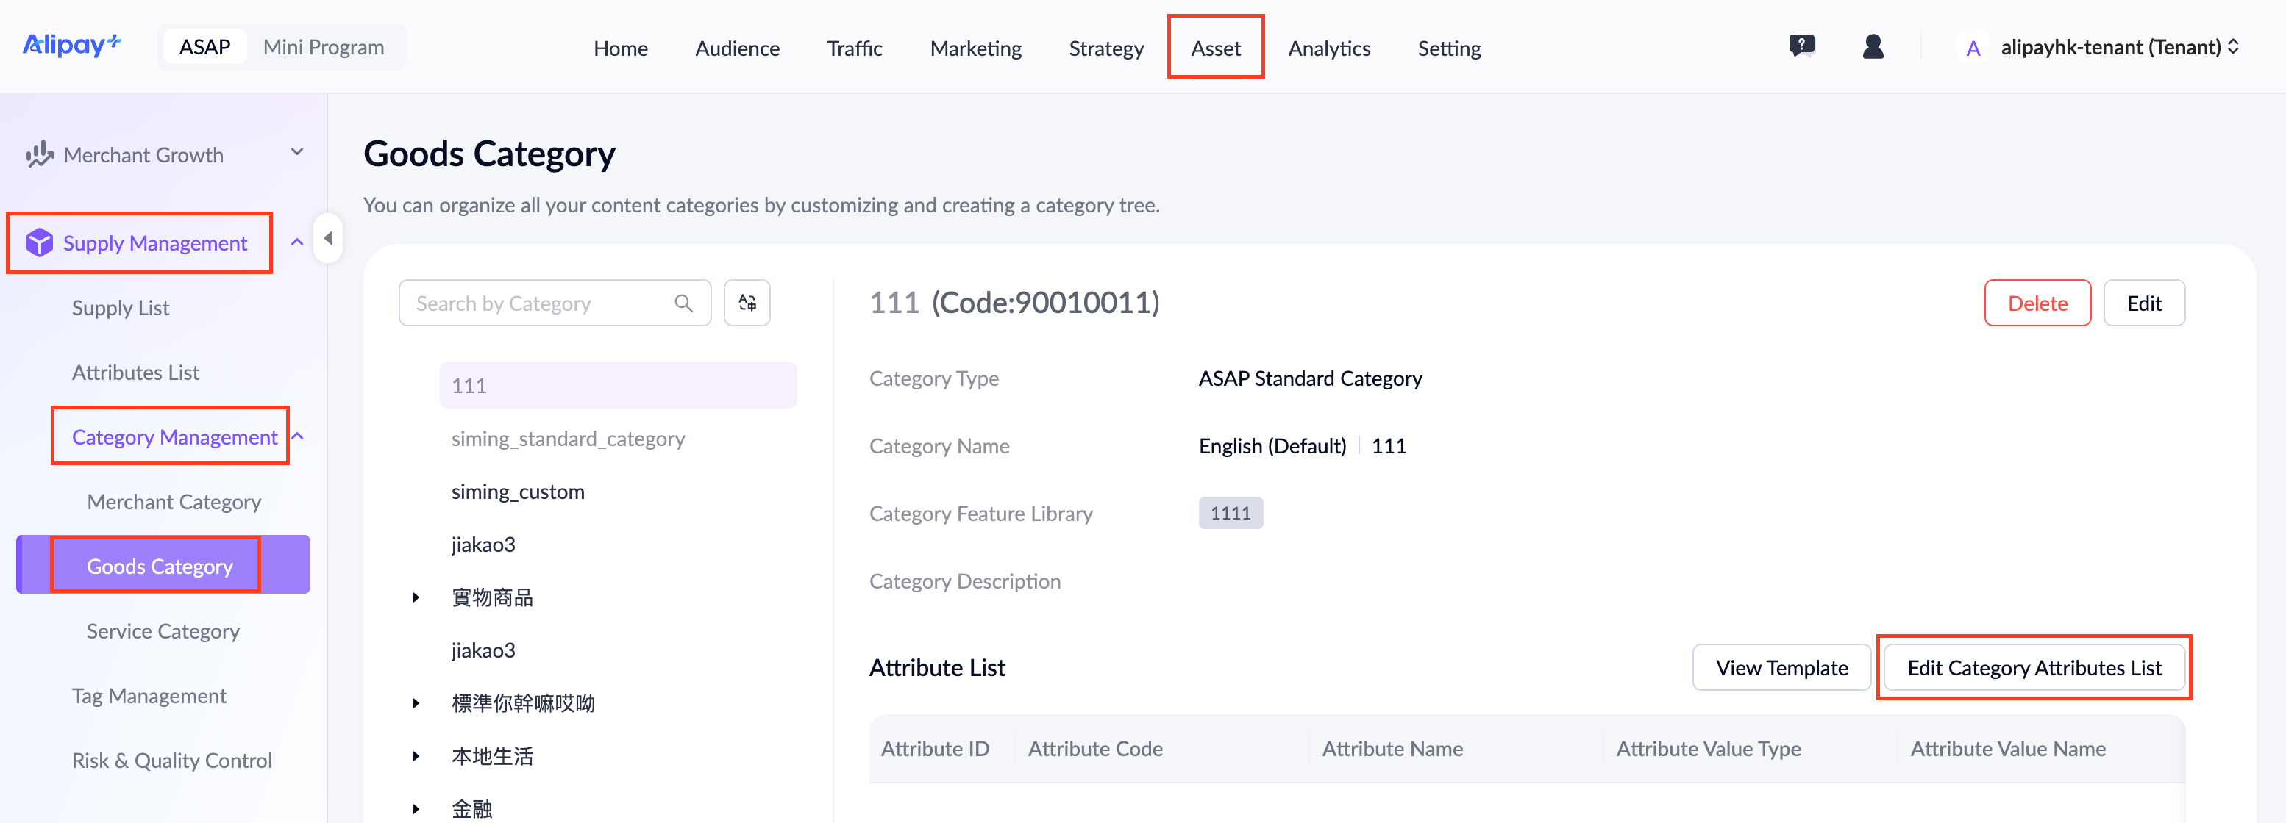Viewport: 2286px width, 823px height.
Task: Collapse the Category Management submenu chevron
Action: tap(298, 436)
